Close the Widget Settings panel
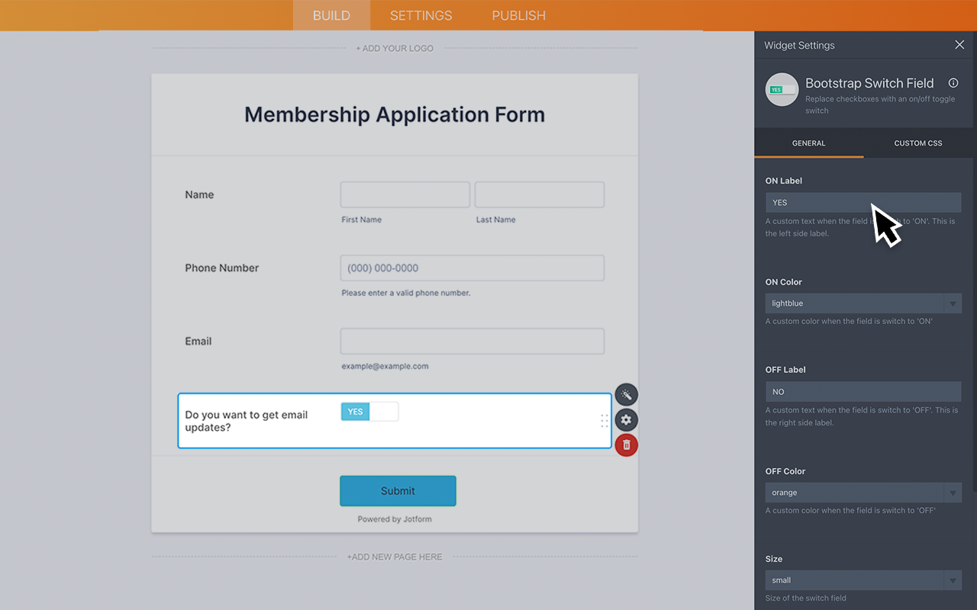The width and height of the screenshot is (977, 610). (959, 44)
